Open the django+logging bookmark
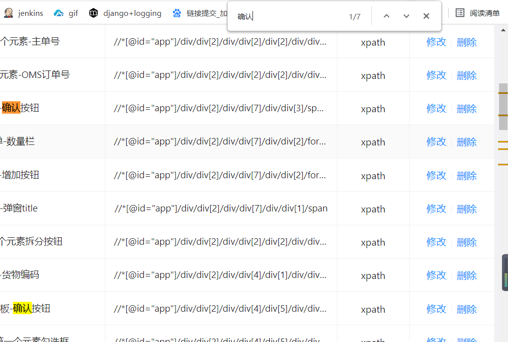 coord(125,13)
